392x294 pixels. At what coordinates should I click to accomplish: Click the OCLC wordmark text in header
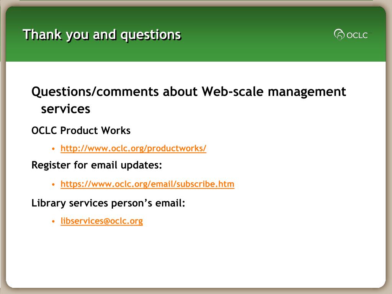[x=357, y=35]
